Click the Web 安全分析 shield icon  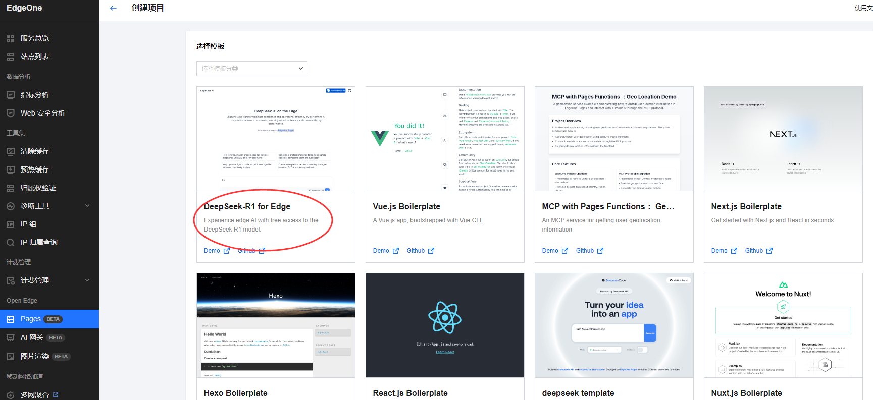11,113
